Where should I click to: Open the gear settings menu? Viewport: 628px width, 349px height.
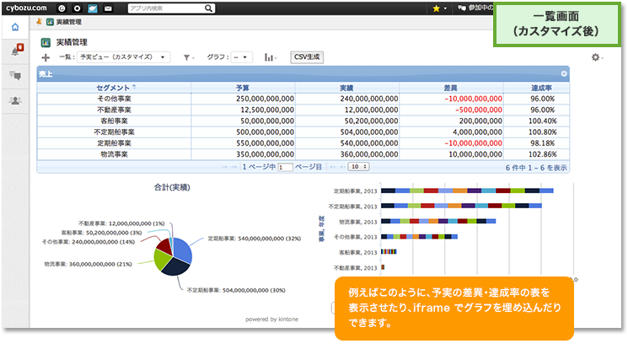(597, 57)
